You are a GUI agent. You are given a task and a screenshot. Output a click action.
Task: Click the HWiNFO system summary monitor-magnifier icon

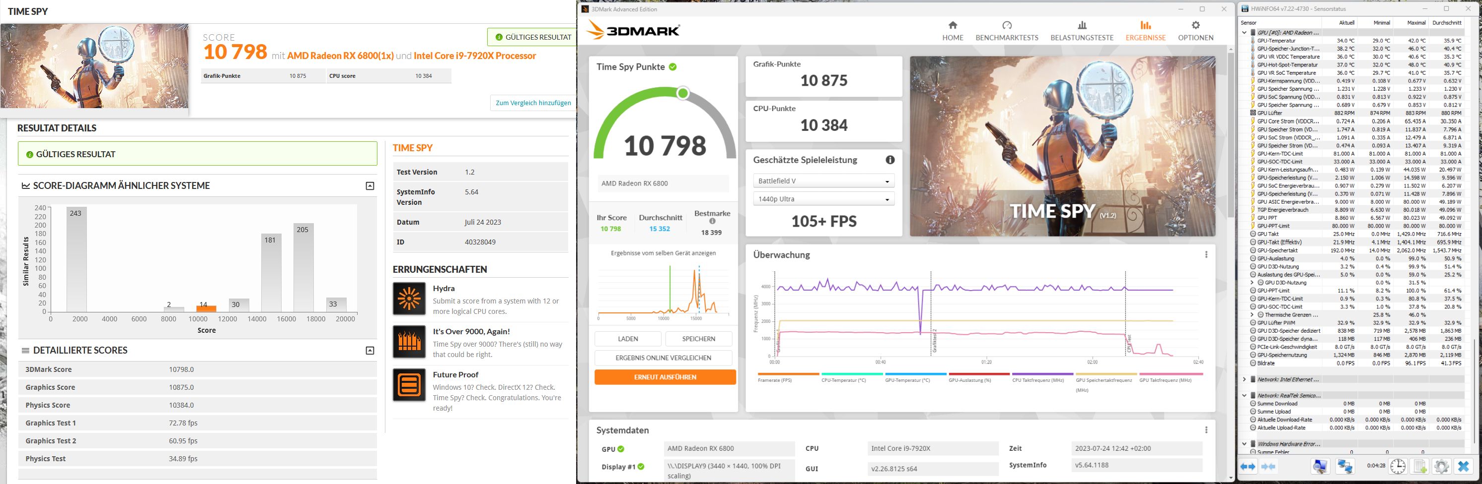coord(1320,466)
